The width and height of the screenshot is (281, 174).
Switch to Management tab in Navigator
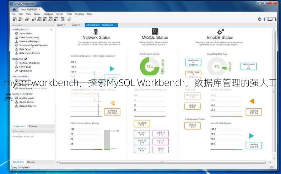click(19, 126)
